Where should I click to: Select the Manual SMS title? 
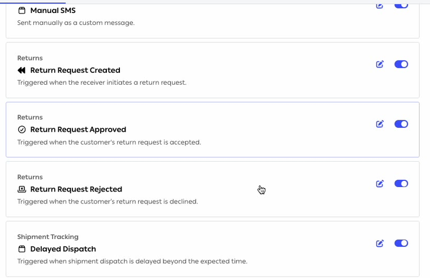[x=53, y=10]
